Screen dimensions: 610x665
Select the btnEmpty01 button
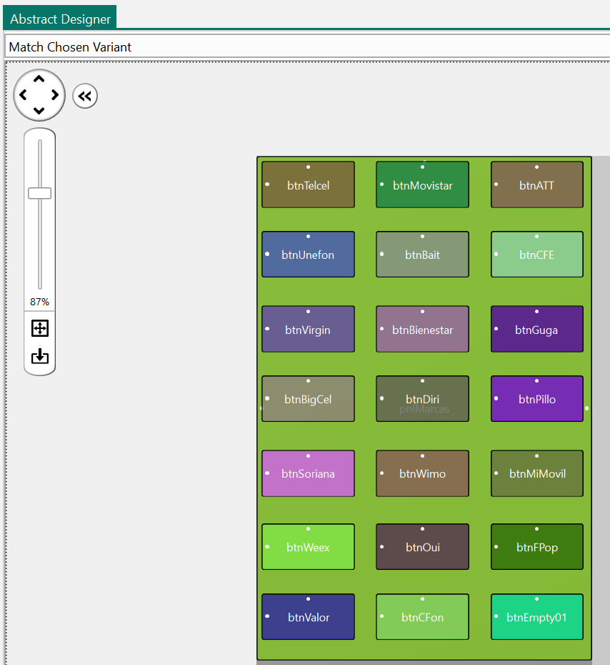click(x=537, y=616)
